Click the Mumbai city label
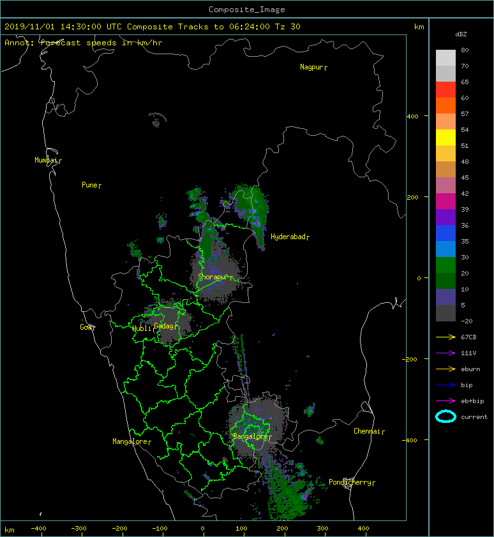 46,160
